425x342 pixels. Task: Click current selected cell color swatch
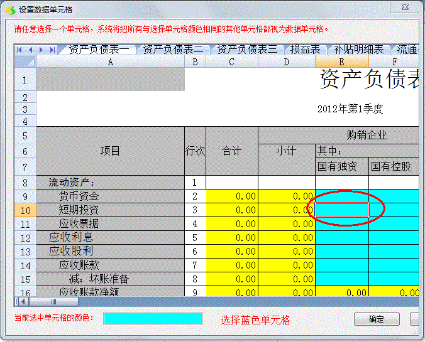pos(153,318)
